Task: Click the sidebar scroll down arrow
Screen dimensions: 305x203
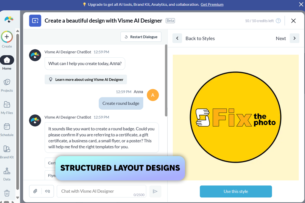Action: [18, 198]
